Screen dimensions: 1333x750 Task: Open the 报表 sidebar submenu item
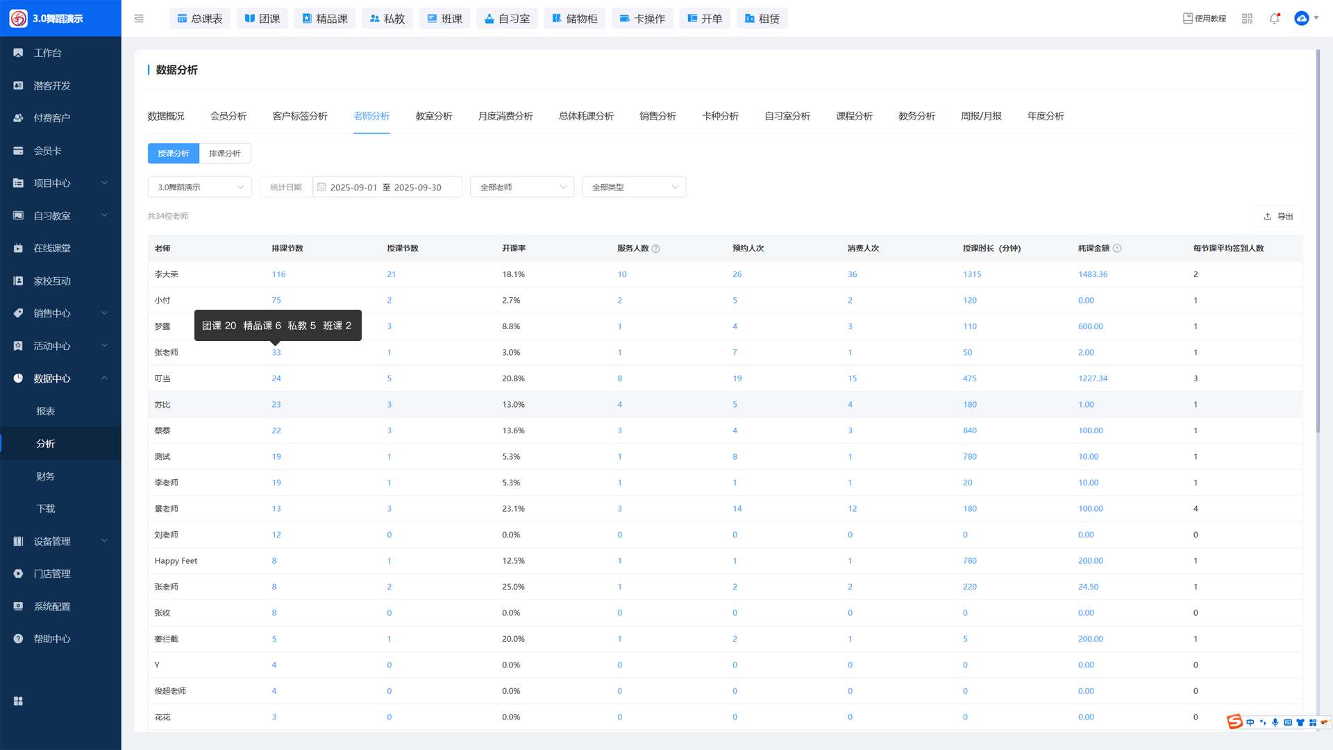coord(46,411)
